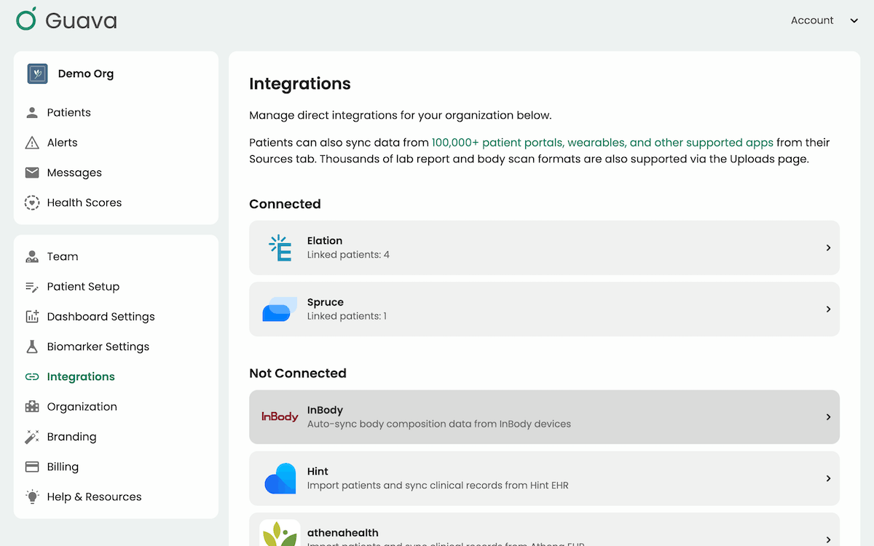Click the Elation logo icon
Screen dimensions: 874x546
280,248
